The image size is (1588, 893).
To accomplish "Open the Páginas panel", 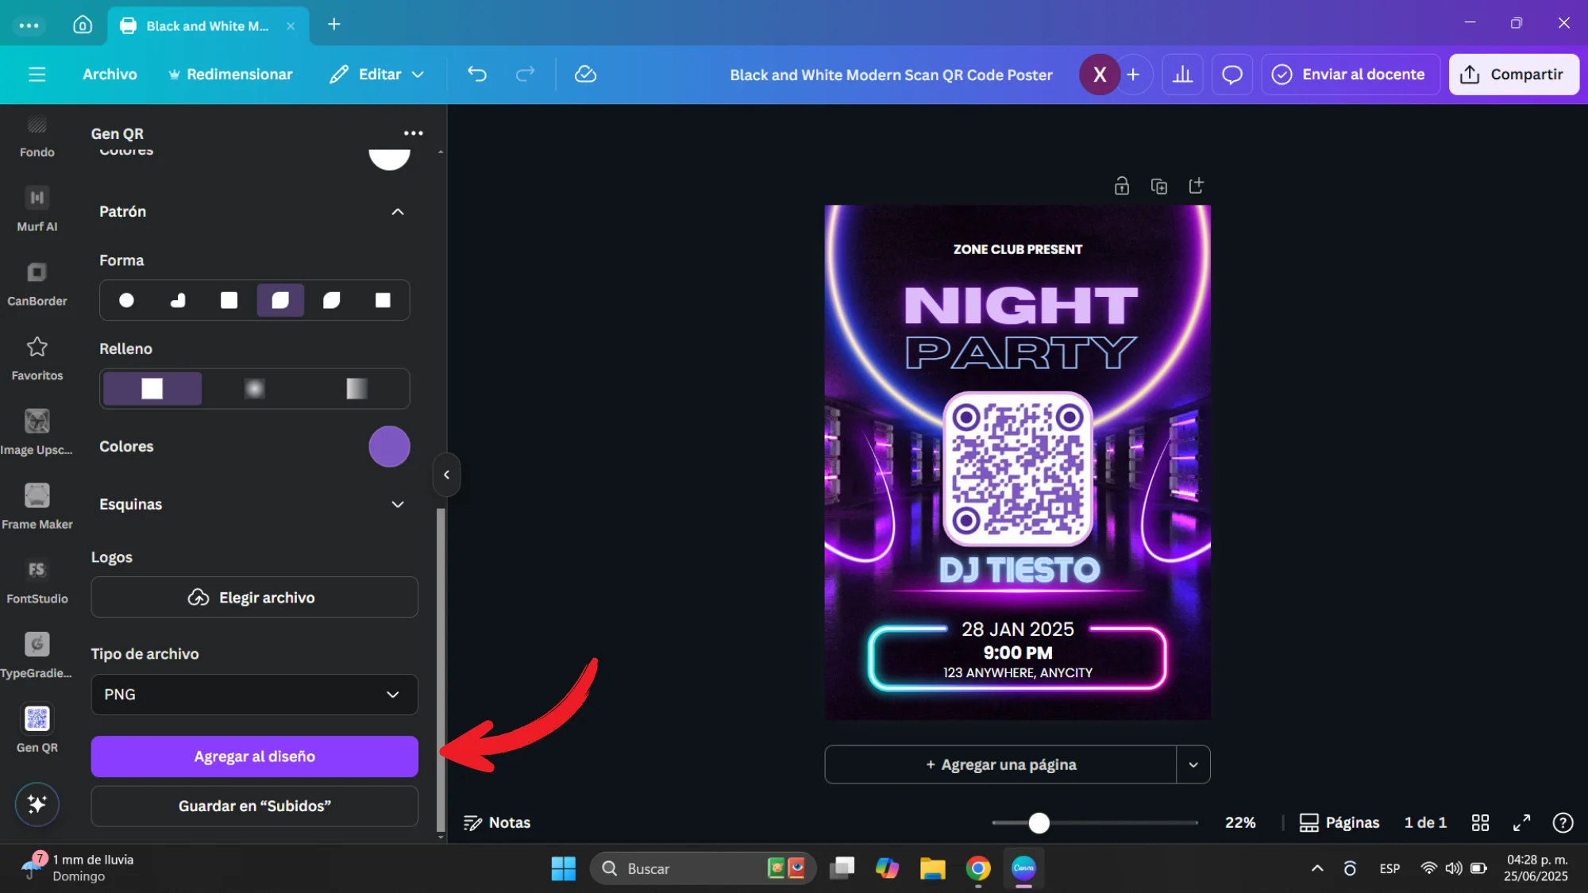I will tap(1339, 822).
